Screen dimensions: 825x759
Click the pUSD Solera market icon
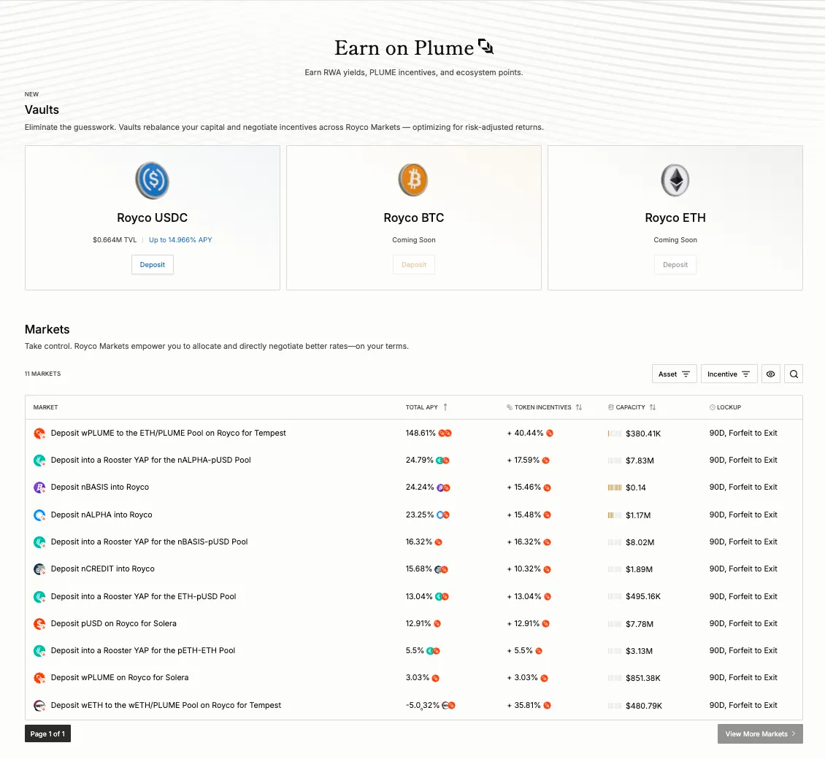[39, 624]
